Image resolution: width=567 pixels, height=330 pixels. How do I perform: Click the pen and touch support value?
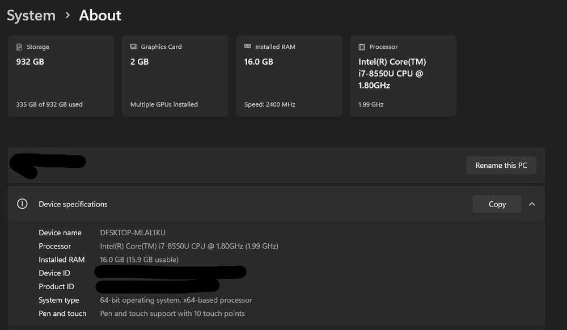point(172,314)
